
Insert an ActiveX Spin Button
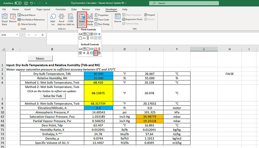point(80,53)
